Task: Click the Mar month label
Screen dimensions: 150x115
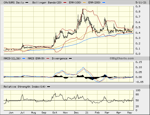Action: click(107, 113)
